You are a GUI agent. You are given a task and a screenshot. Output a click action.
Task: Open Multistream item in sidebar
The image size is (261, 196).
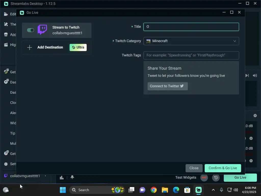point(13,143)
